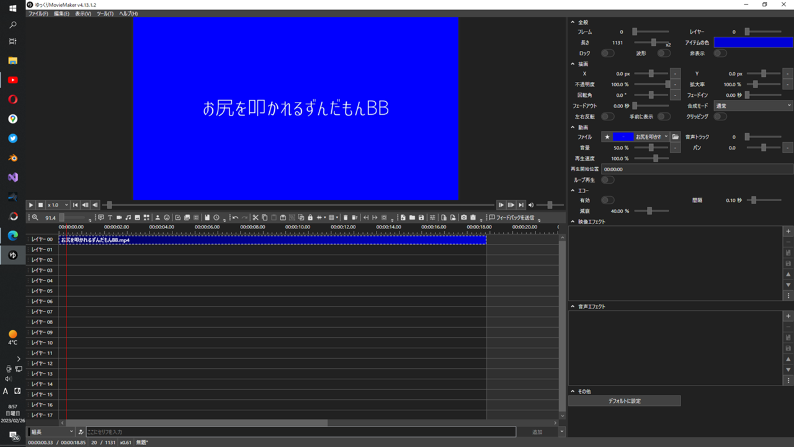Click the trash delete item icon
Image resolution: width=794 pixels, height=447 pixels.
(346, 218)
